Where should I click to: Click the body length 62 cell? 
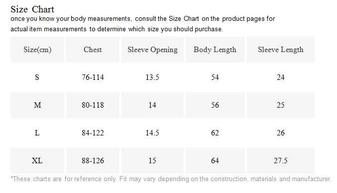click(215, 133)
